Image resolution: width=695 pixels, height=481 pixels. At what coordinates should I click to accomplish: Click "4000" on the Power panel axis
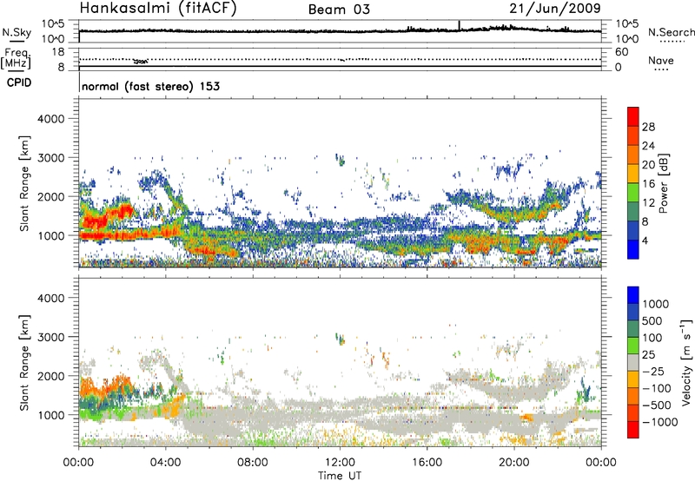point(50,119)
